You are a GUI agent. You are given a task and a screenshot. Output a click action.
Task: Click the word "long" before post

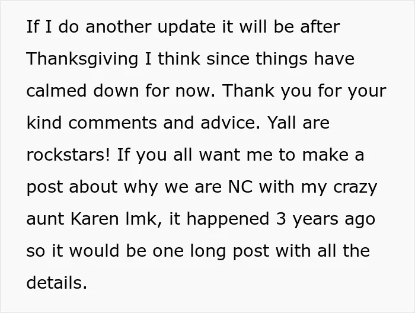point(207,251)
